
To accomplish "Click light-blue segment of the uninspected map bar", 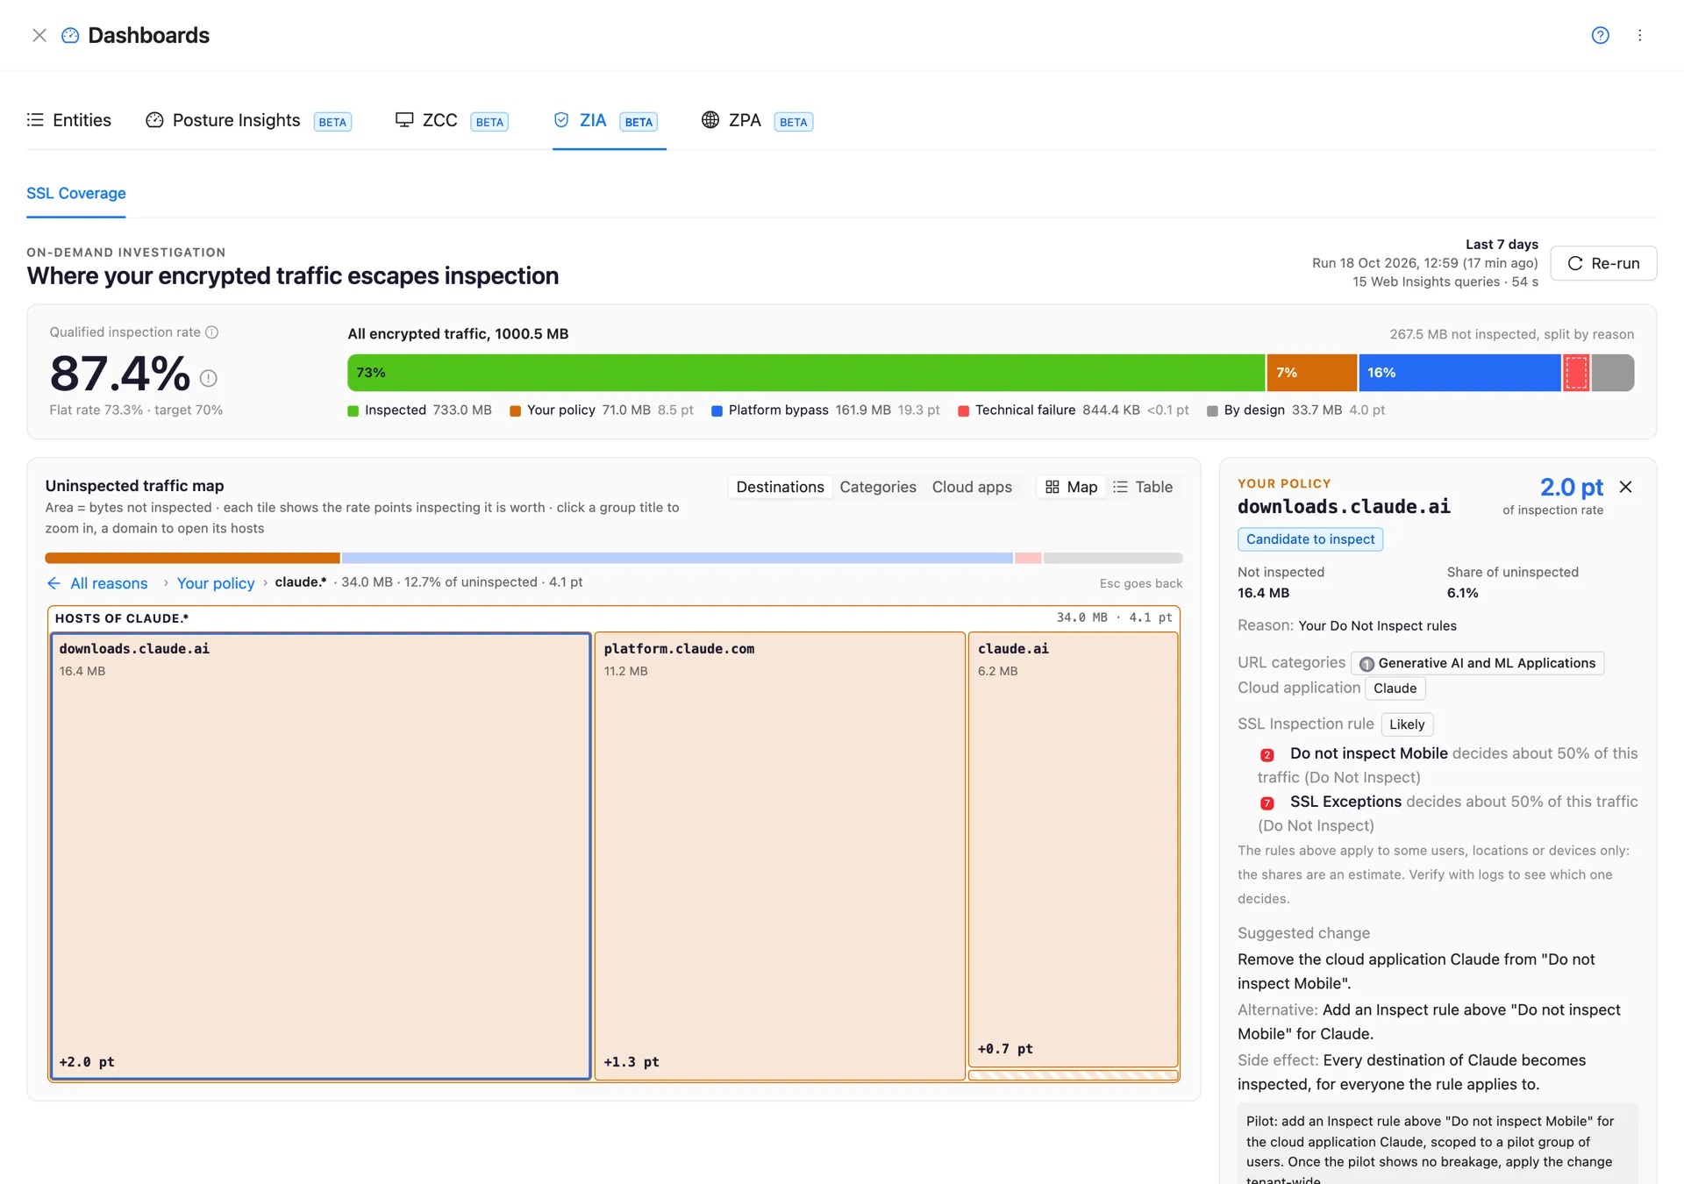I will (677, 558).
